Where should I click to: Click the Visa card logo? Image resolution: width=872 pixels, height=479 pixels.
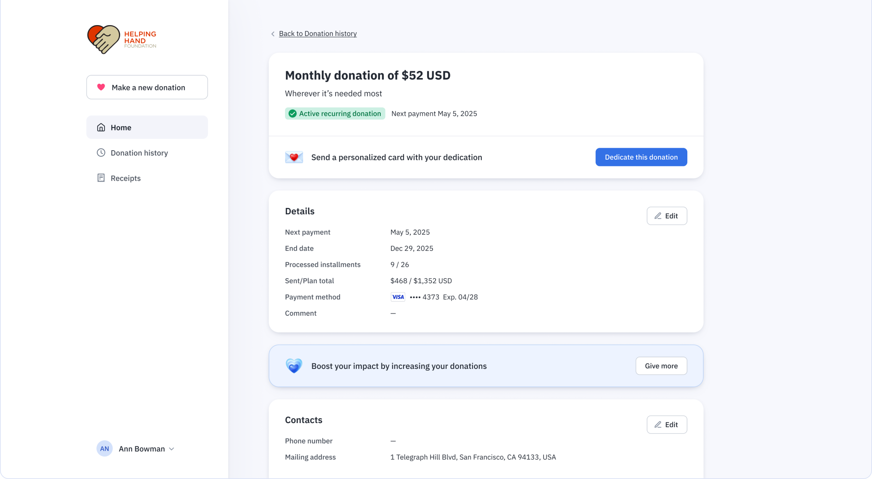pyautogui.click(x=398, y=297)
